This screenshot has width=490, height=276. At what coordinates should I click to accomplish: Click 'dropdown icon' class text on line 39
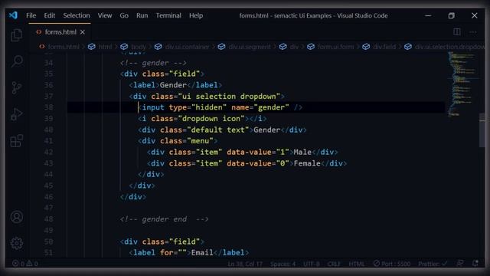point(211,119)
